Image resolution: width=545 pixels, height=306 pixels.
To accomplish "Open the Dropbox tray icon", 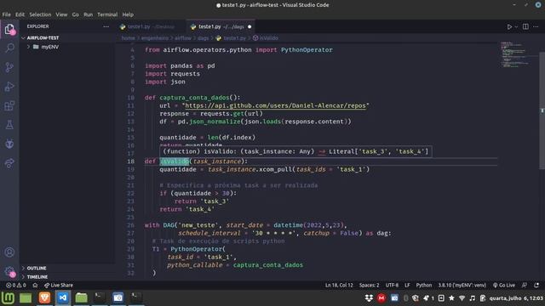I will (369, 297).
